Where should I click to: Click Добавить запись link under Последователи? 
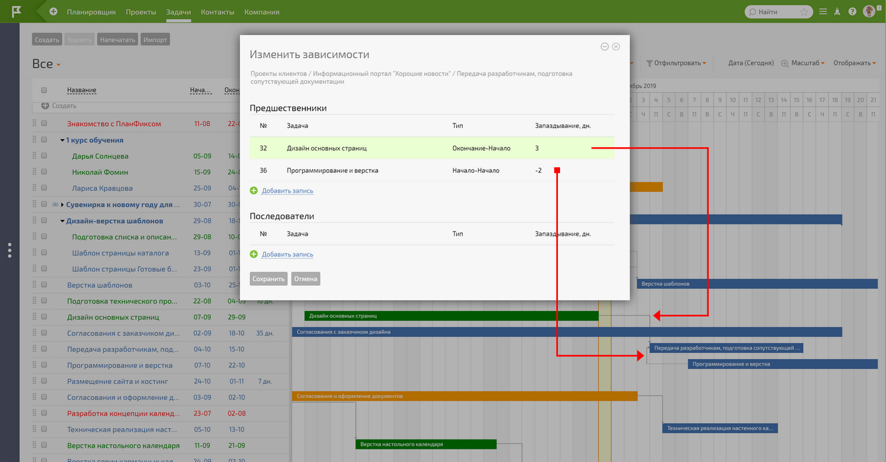pos(287,254)
